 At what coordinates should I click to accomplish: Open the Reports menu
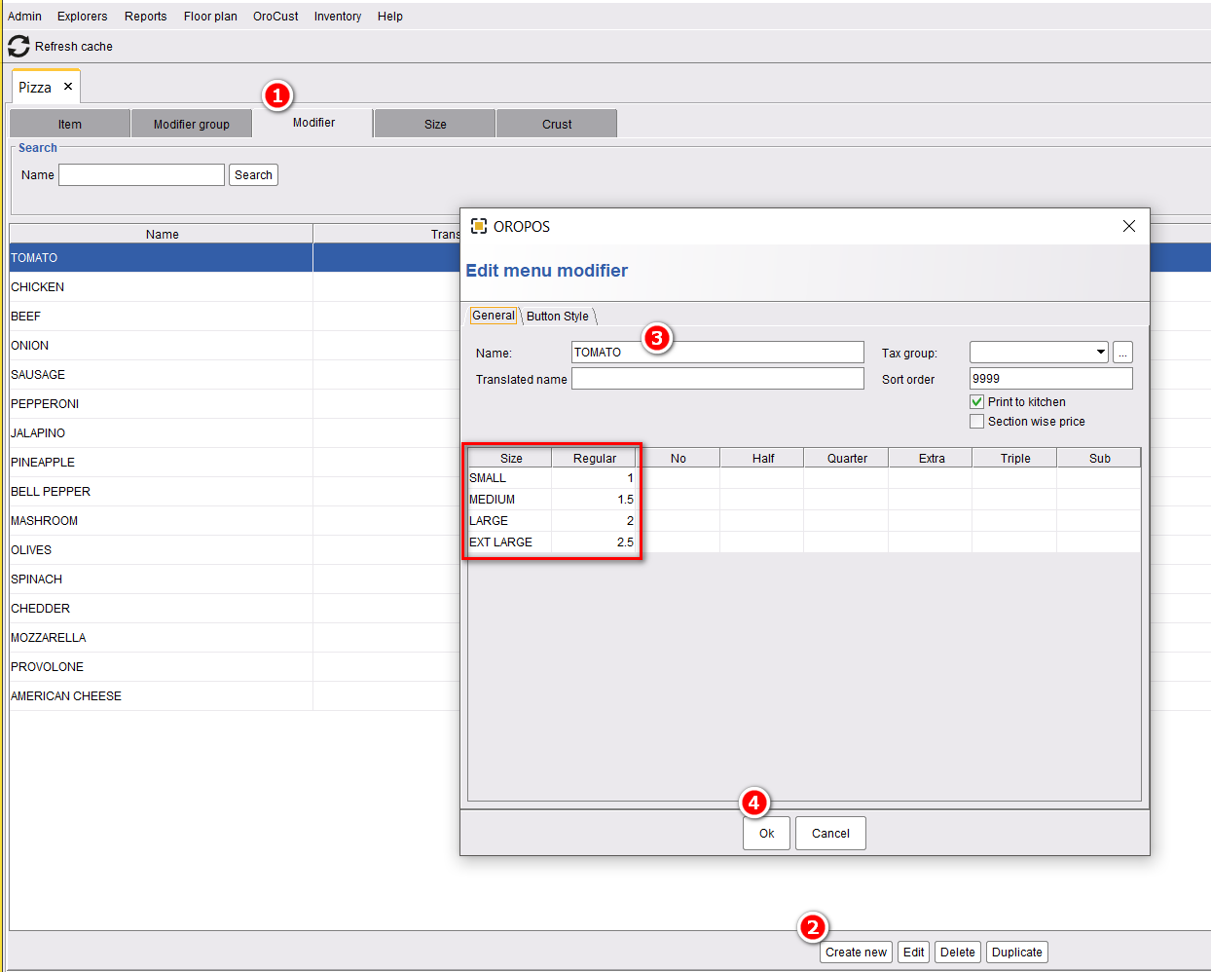146,17
